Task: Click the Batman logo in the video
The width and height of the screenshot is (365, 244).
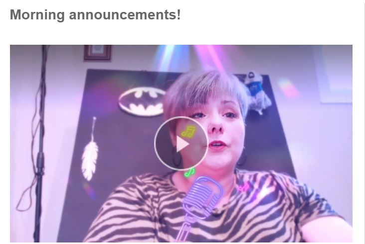Action: [142, 101]
